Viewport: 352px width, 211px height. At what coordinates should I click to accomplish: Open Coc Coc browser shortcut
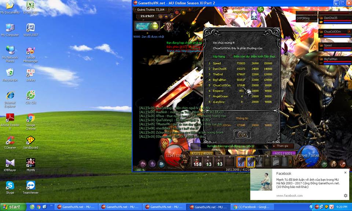31,96
